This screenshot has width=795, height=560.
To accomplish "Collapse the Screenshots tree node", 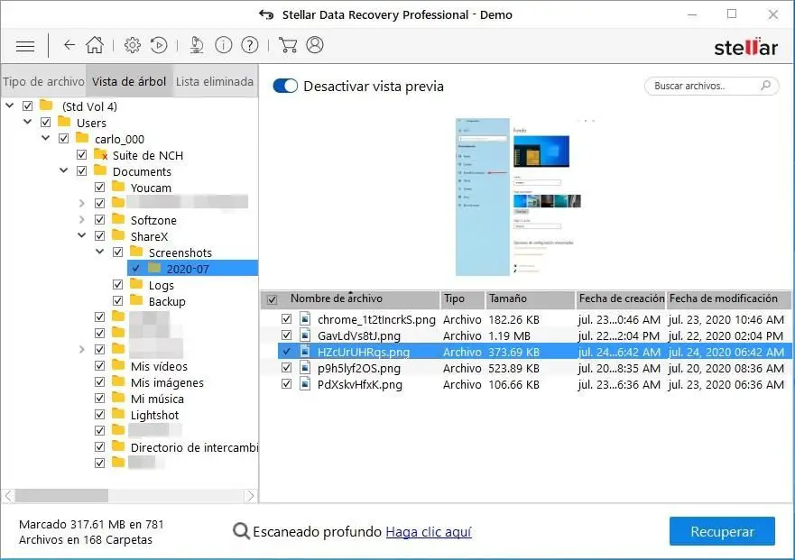I will (100, 252).
